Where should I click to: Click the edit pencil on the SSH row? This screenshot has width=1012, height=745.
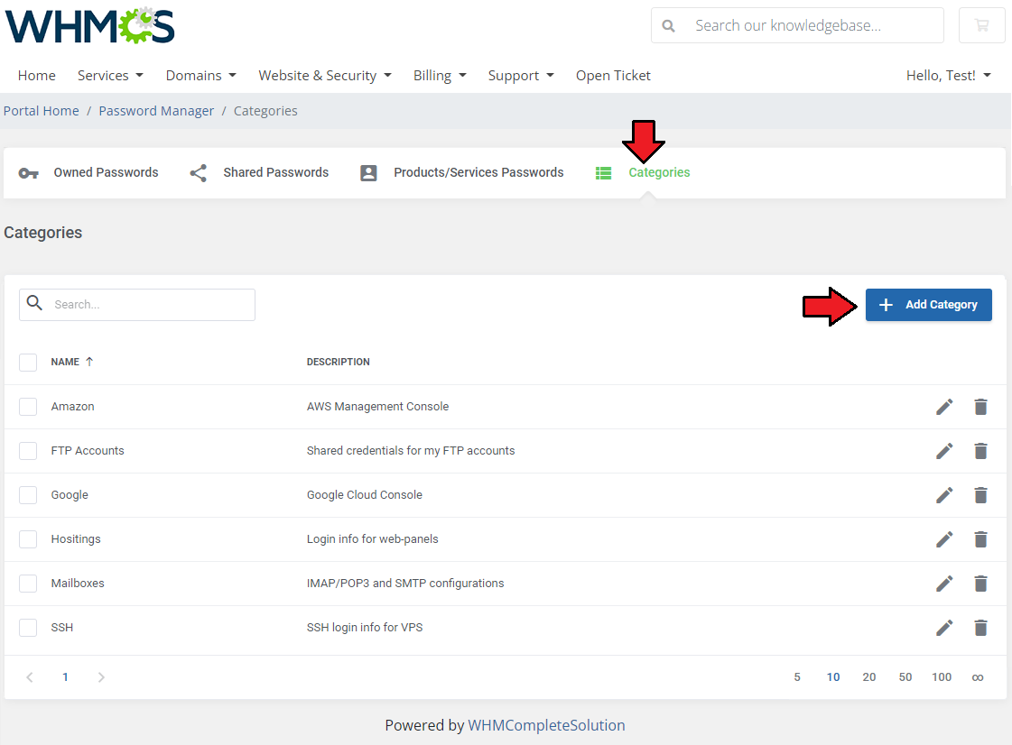(944, 628)
